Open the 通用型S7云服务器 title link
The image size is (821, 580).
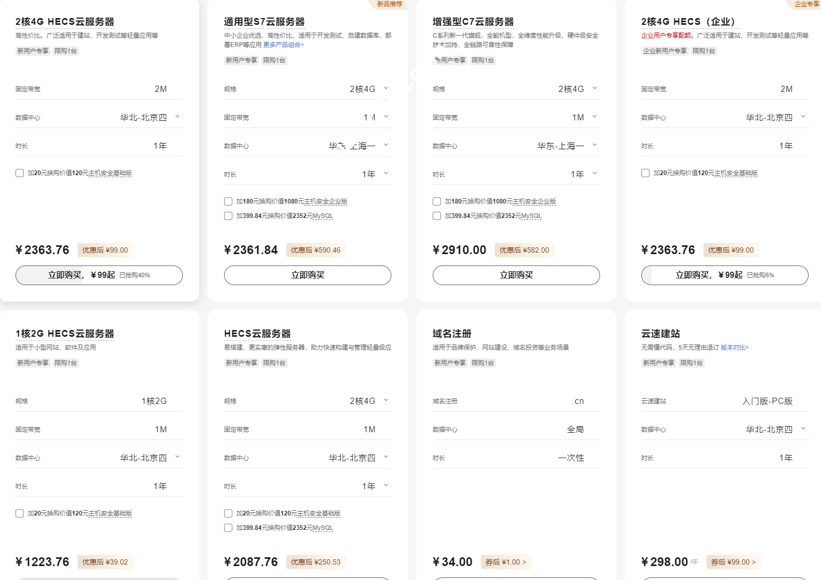point(264,22)
